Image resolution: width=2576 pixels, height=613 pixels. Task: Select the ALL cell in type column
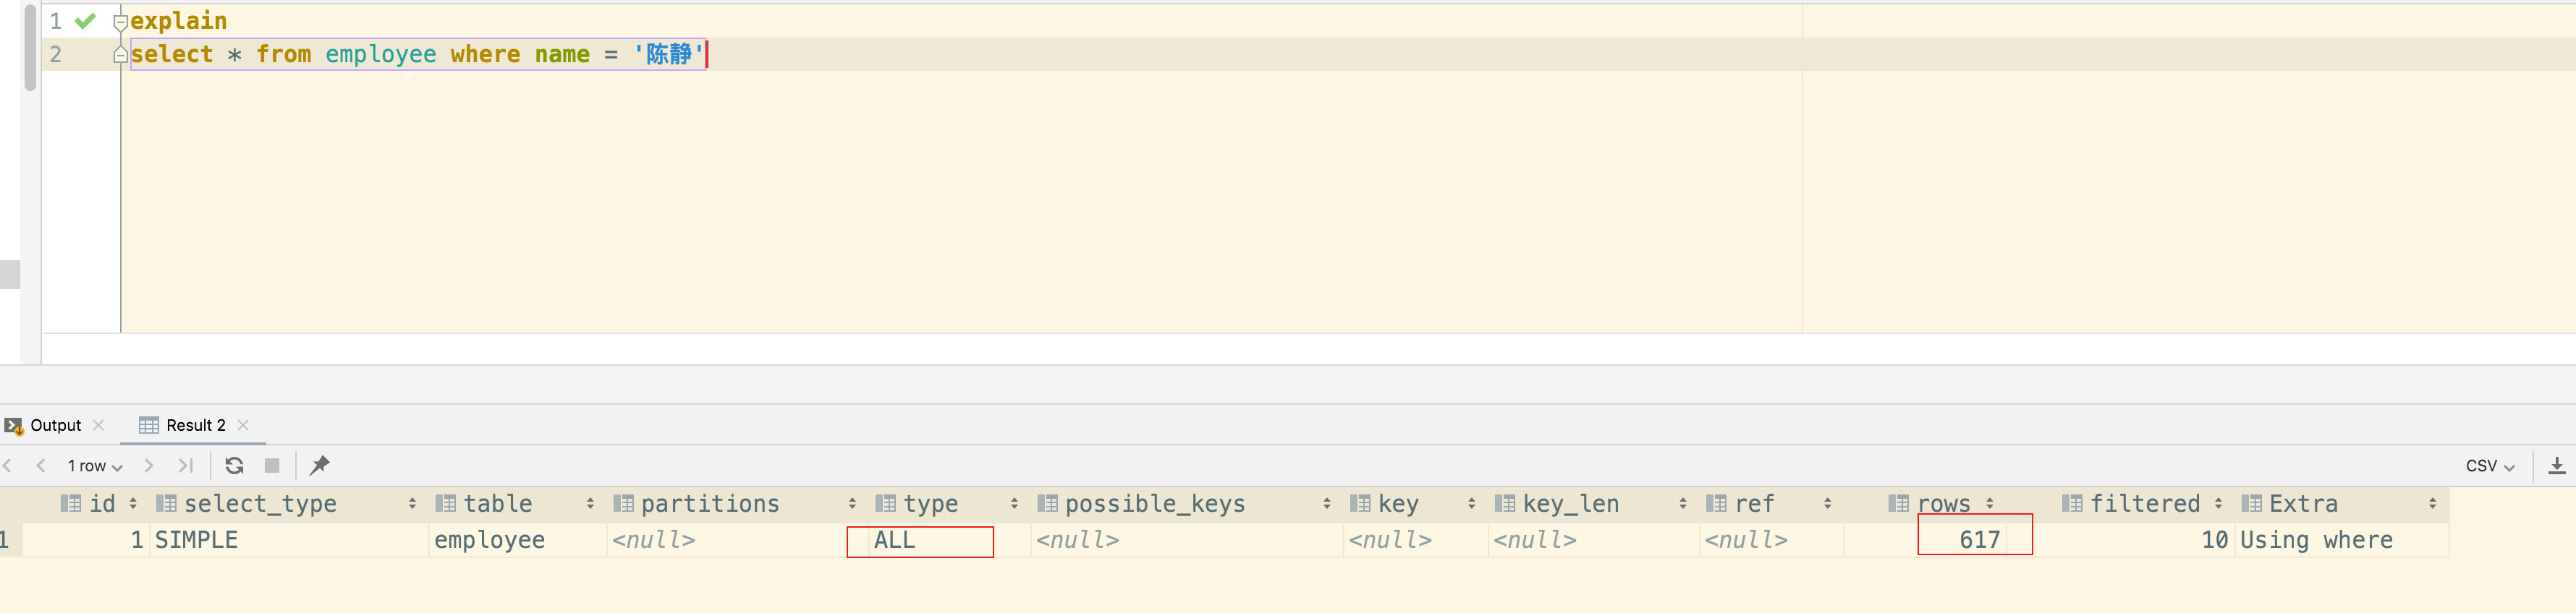[x=919, y=541]
